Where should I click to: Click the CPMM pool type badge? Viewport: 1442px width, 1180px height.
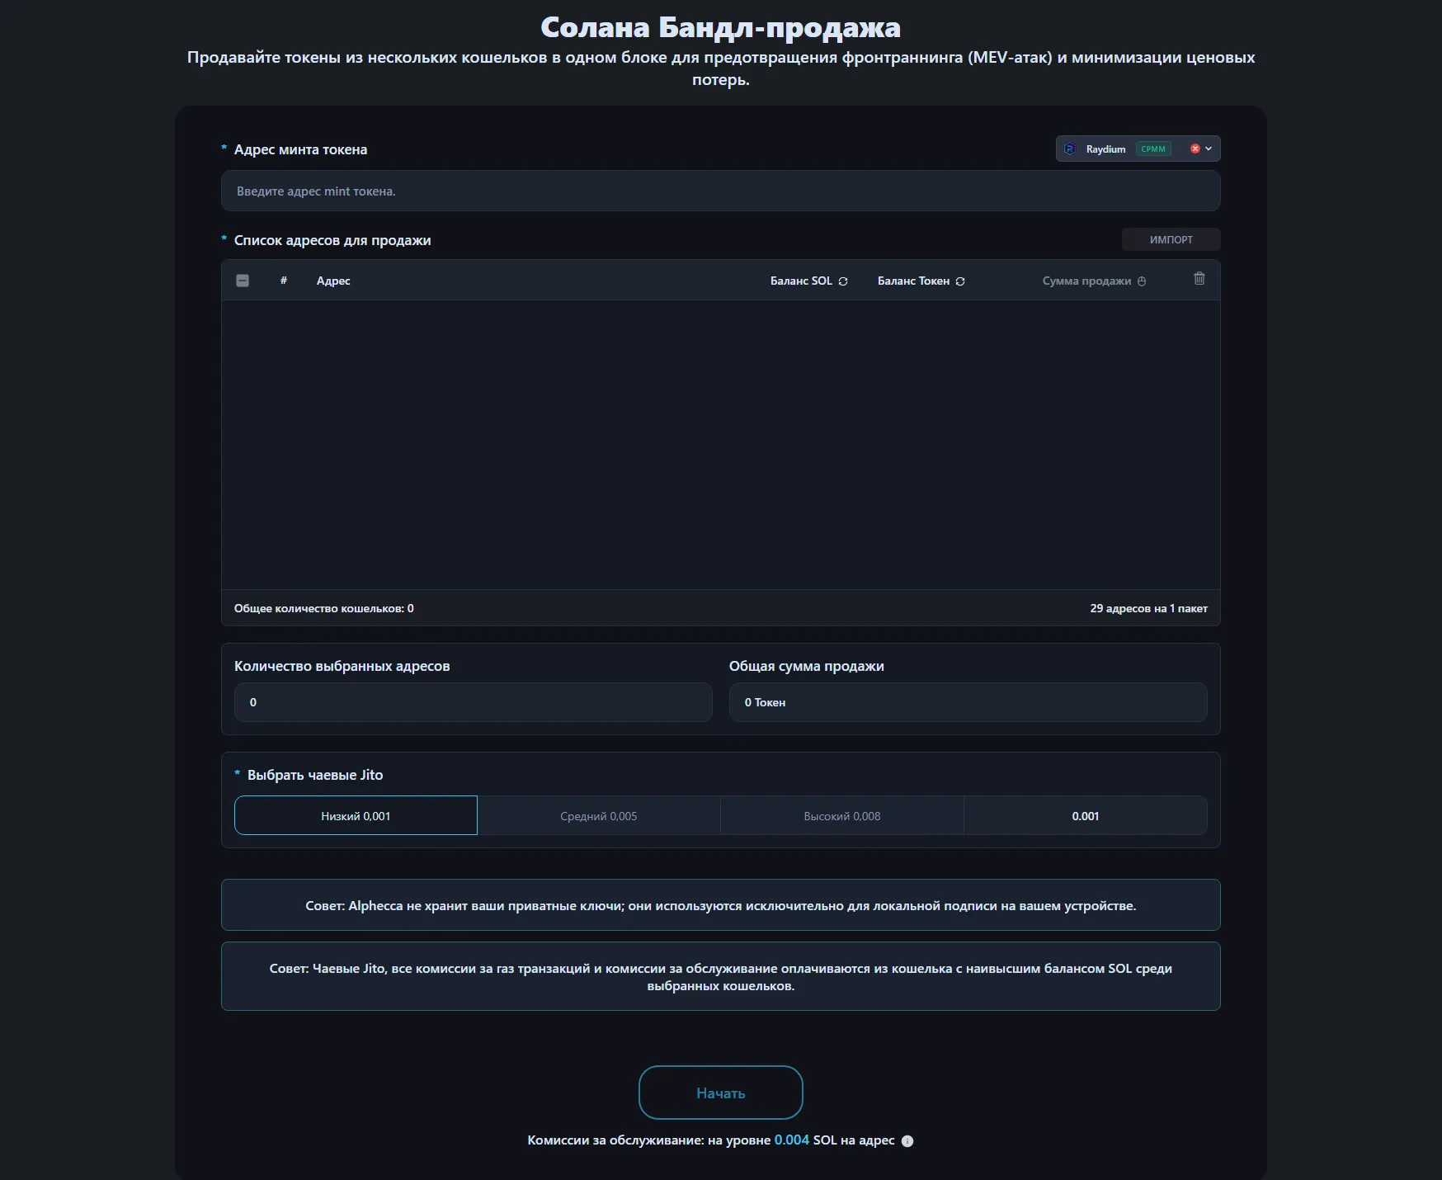tap(1153, 149)
